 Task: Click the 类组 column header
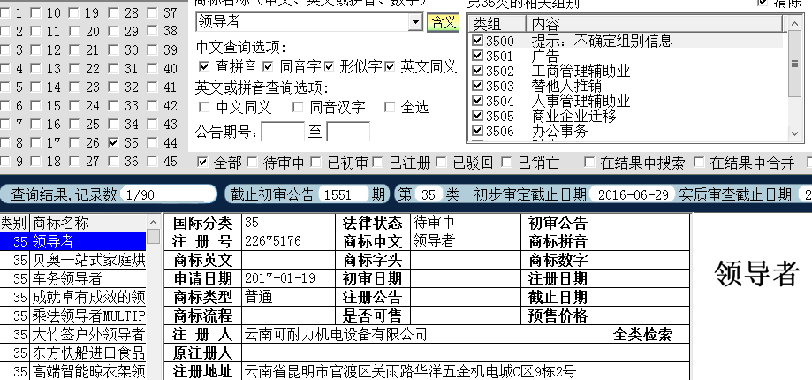(497, 23)
